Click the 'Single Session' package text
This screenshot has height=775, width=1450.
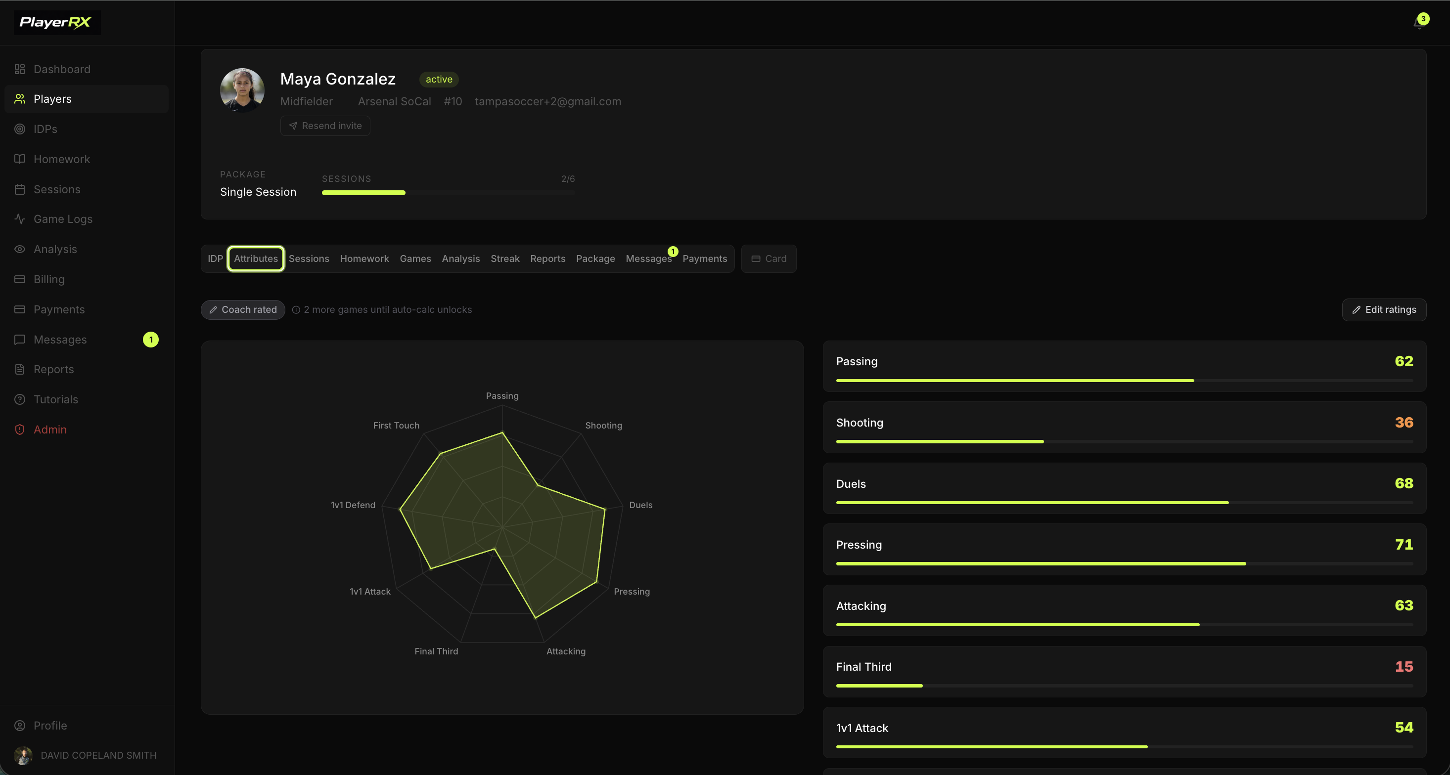[x=258, y=192]
